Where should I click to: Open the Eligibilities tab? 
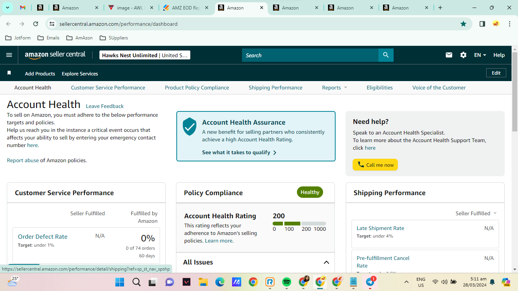[380, 88]
